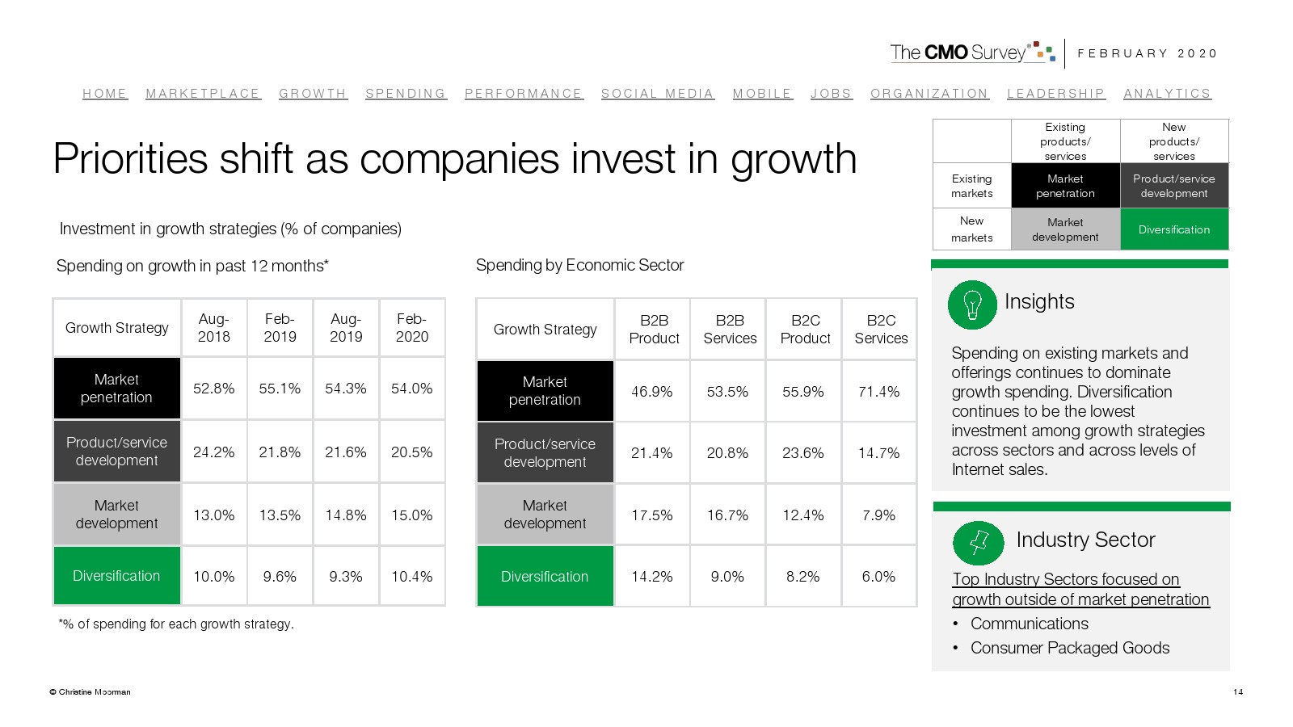Select the Feb-2020 column header

[x=412, y=328]
